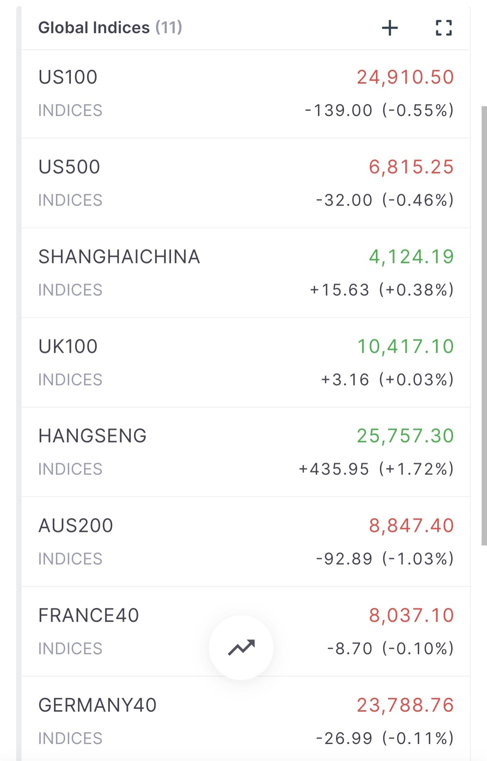Click US500 change -32.00 (-0.46%)
The width and height of the screenshot is (487, 761).
coord(385,200)
